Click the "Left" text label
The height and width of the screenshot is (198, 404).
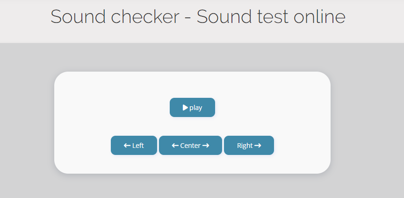click(x=138, y=146)
